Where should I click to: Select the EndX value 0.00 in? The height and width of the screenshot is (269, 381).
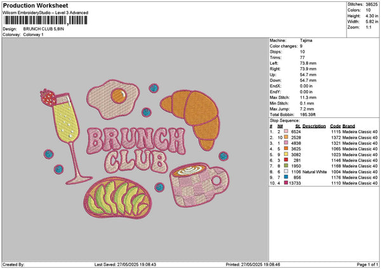click(306, 86)
